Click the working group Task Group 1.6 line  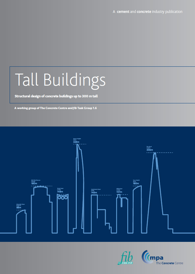(x=55, y=108)
